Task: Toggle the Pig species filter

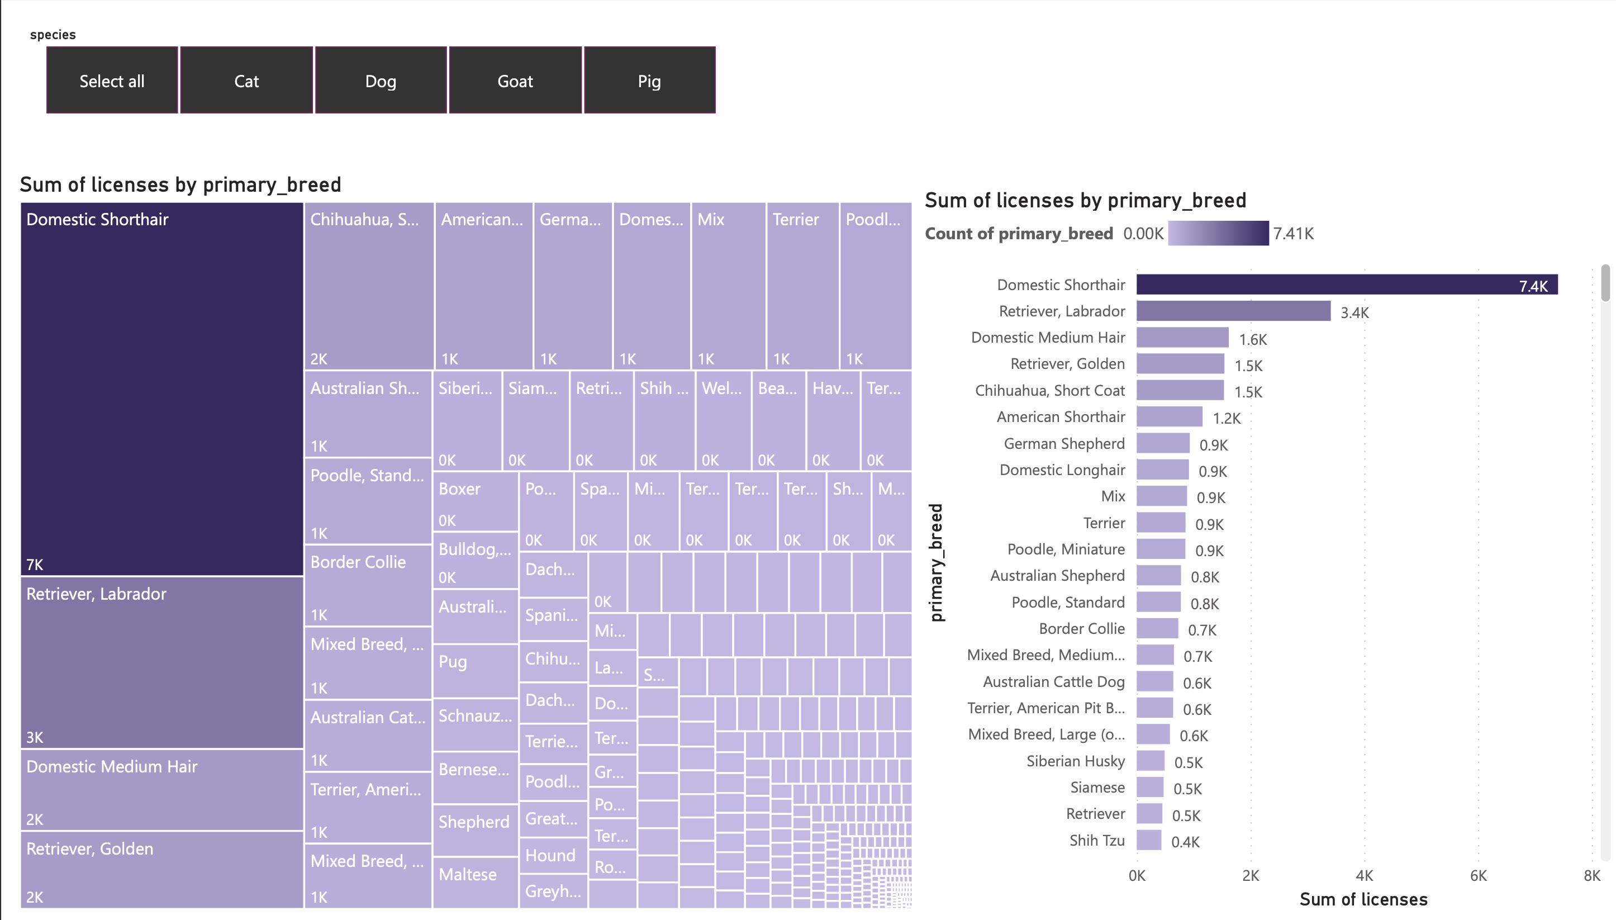Action: tap(649, 80)
